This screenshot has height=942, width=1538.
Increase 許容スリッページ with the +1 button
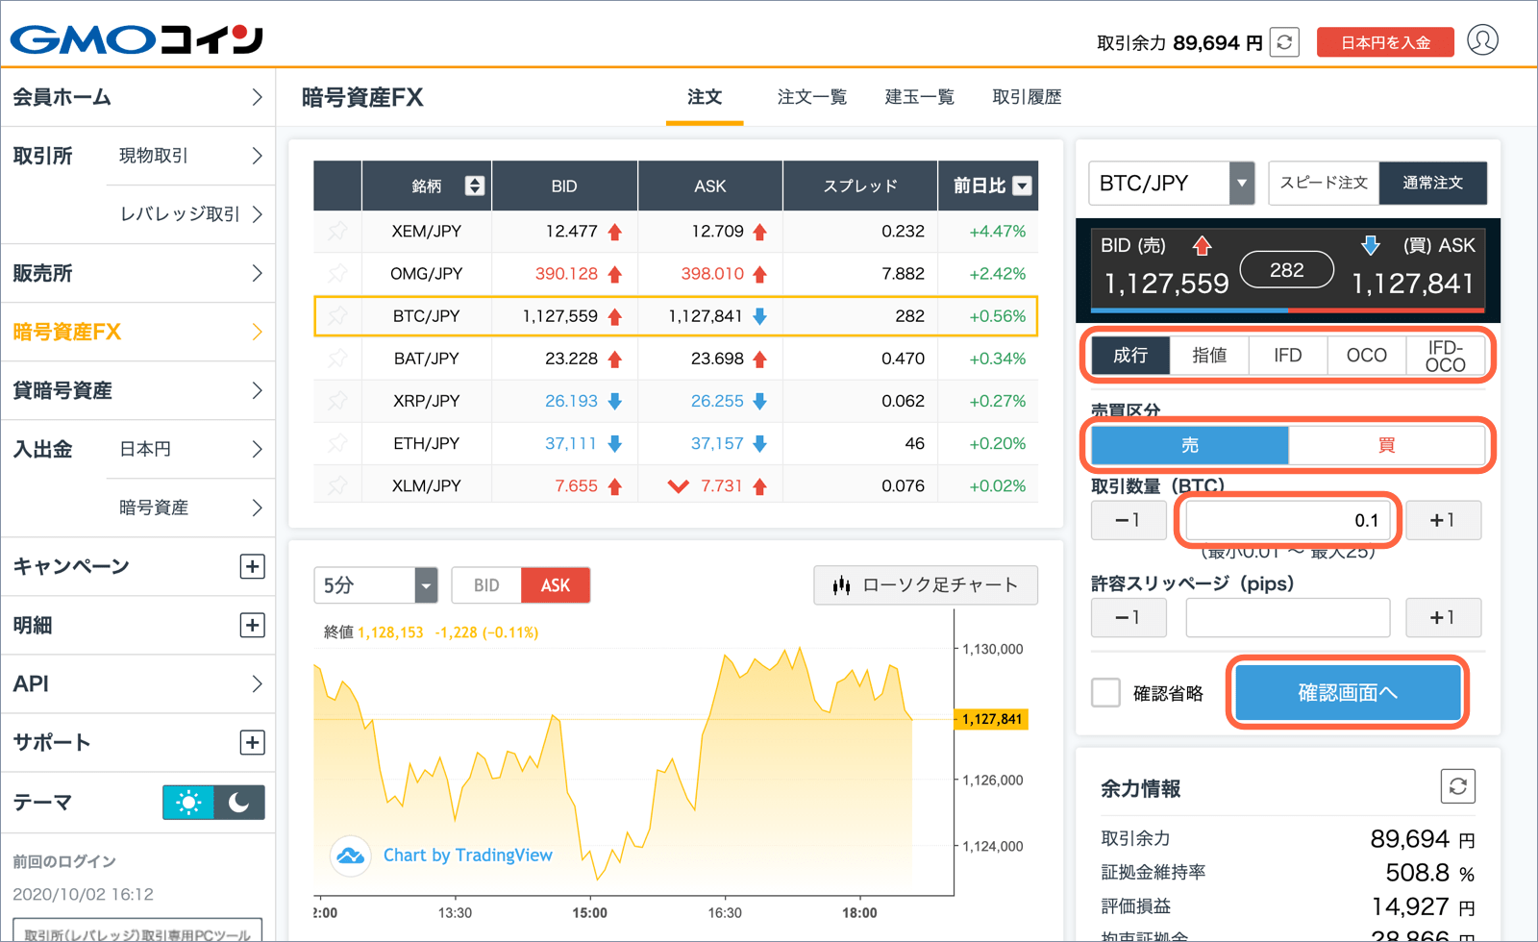[1443, 617]
